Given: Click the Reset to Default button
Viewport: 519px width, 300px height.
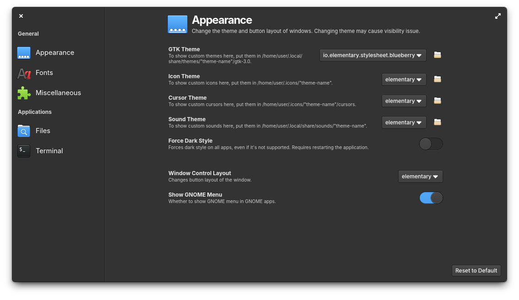Looking at the screenshot, I should point(476,271).
